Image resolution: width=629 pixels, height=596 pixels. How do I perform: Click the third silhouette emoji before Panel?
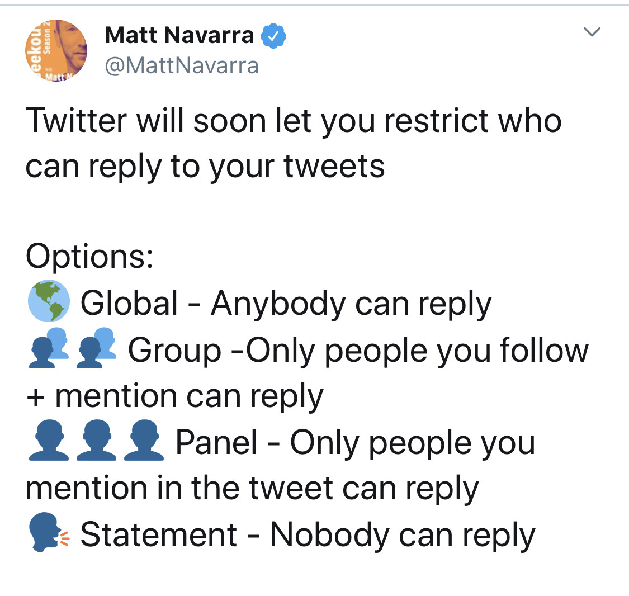[x=144, y=442]
